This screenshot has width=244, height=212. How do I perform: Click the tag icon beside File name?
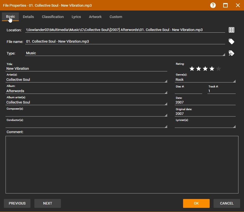(232, 42)
